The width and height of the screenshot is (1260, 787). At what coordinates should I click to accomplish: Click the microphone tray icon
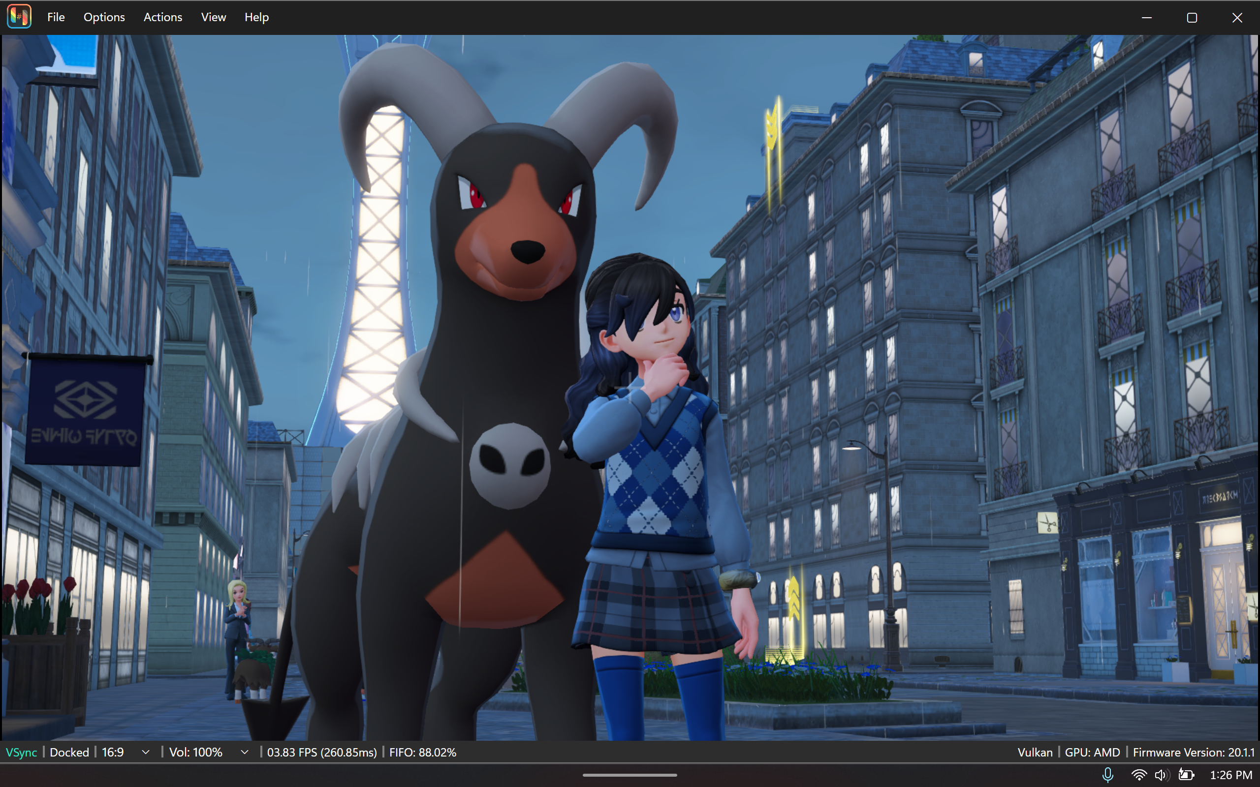click(1107, 775)
